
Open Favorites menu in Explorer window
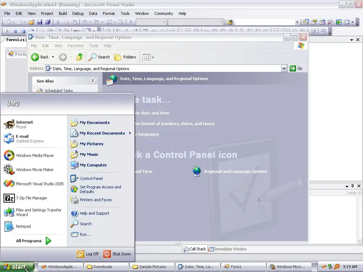[x=76, y=46]
